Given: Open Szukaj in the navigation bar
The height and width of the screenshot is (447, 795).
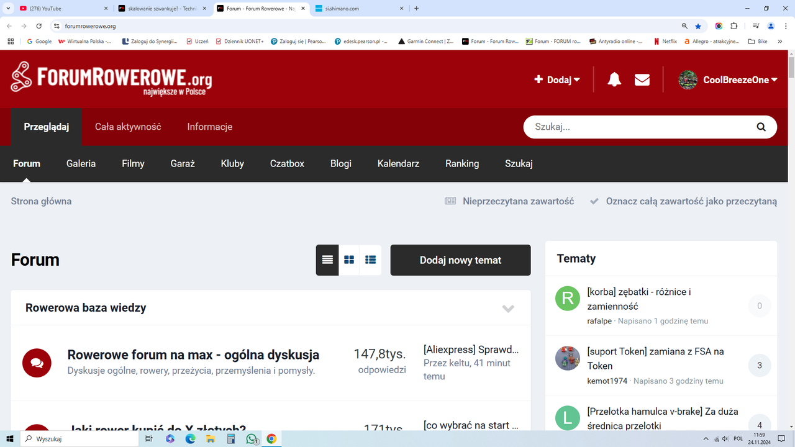Looking at the screenshot, I should pyautogui.click(x=519, y=163).
